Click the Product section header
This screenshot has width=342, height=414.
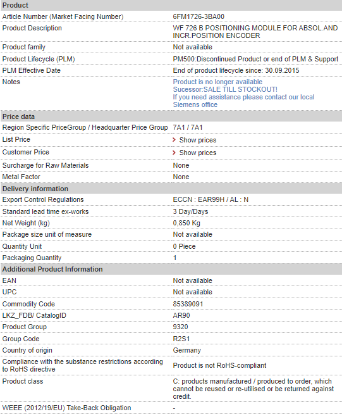tap(171, 5)
